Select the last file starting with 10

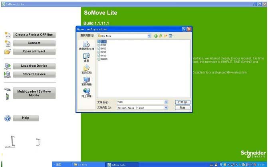(103, 59)
